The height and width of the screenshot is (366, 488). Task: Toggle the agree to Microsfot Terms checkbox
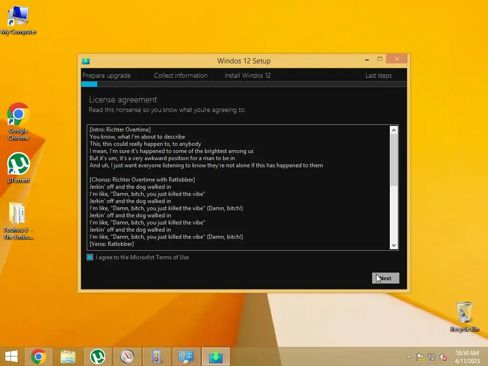(x=90, y=257)
